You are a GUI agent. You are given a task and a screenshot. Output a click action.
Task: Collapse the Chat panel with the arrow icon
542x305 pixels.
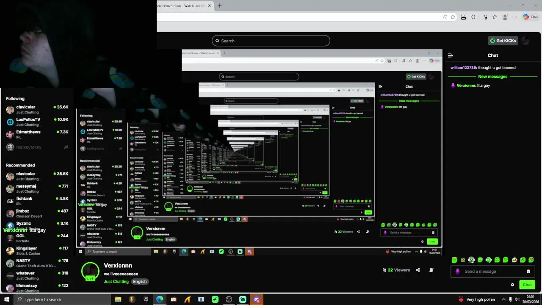(x=450, y=55)
